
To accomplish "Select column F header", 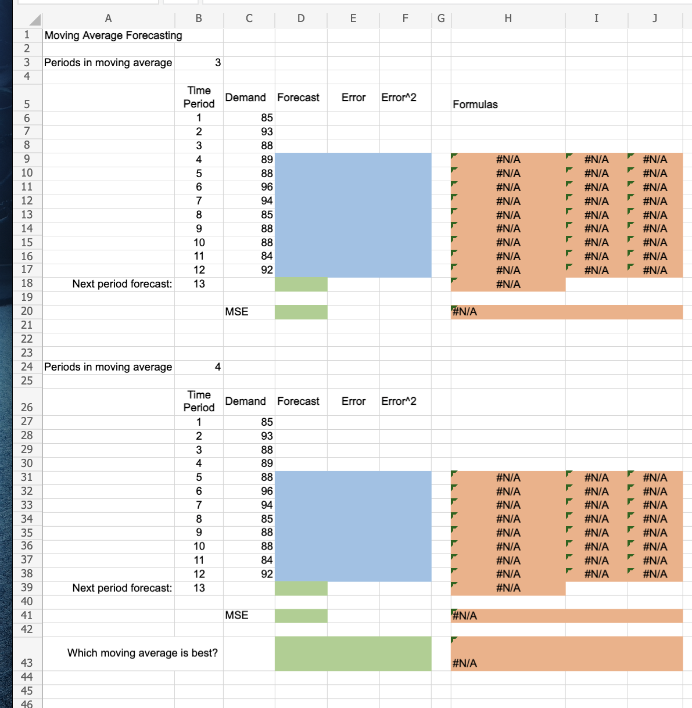I will click(x=406, y=19).
